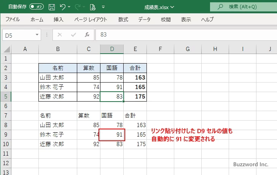Toggle the 自動保存 AutoSave switch
277x175 pixels.
(37, 7)
